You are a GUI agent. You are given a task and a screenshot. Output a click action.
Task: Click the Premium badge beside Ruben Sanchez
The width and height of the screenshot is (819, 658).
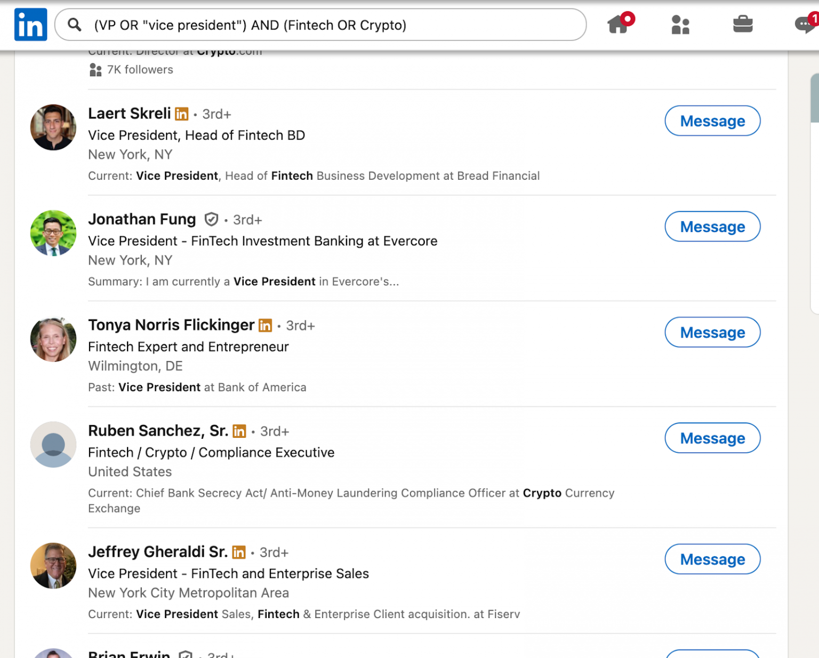(239, 431)
